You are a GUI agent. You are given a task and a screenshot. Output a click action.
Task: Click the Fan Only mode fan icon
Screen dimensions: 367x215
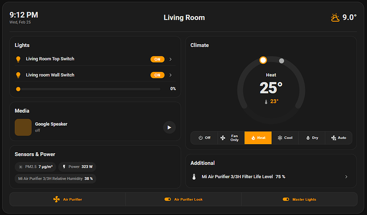223,138
